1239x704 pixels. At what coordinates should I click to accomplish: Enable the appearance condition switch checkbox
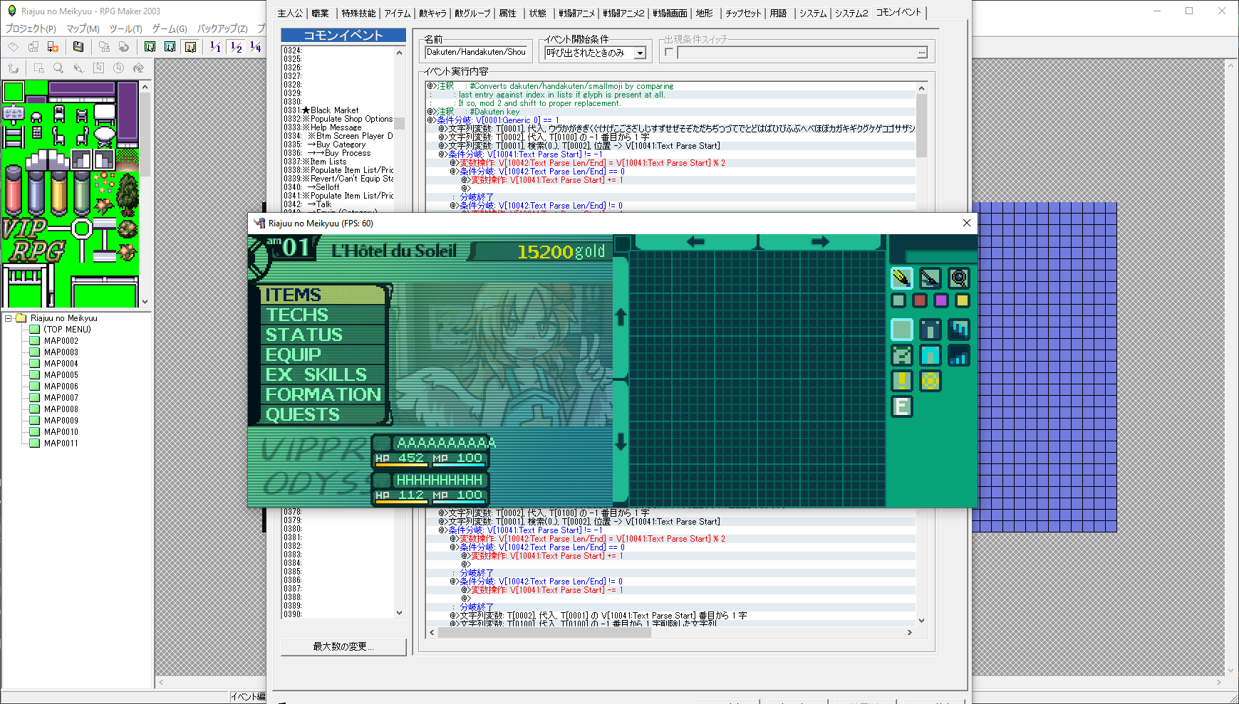[x=669, y=53]
